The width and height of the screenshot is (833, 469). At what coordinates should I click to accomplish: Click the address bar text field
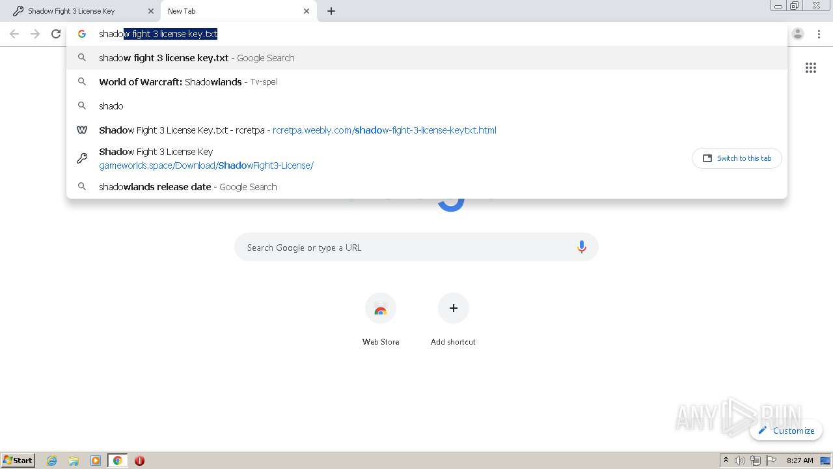coord(426,34)
